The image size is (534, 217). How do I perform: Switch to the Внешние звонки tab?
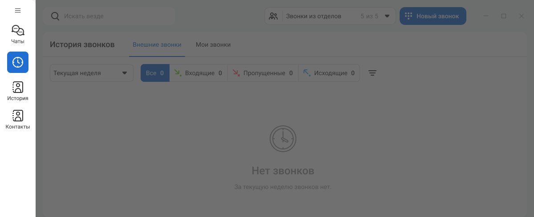(x=157, y=44)
